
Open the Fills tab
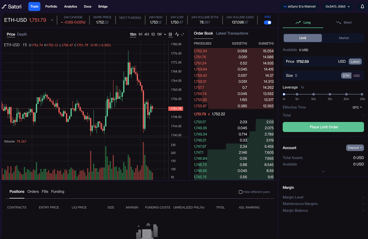click(45, 192)
